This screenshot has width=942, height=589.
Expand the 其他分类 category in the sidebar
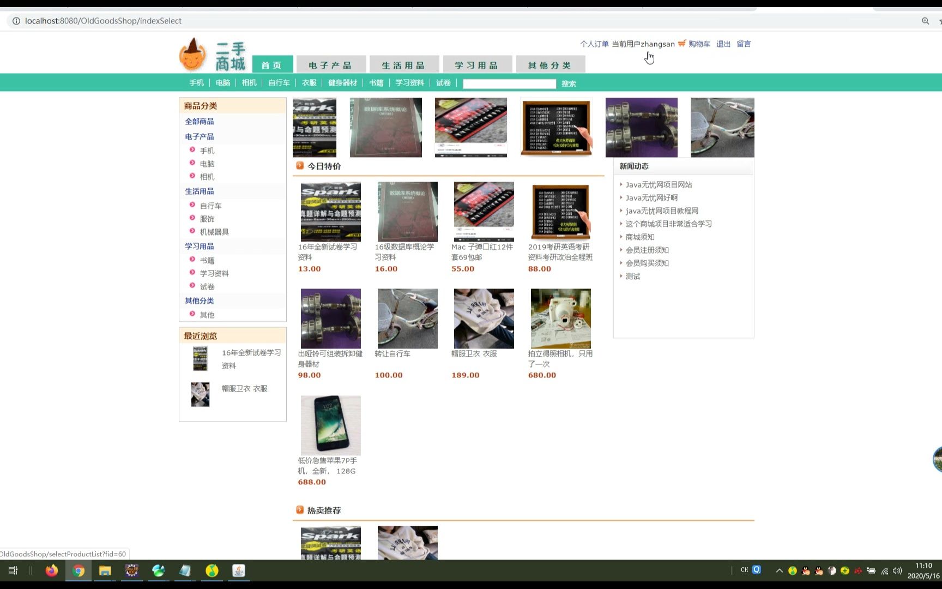199,300
